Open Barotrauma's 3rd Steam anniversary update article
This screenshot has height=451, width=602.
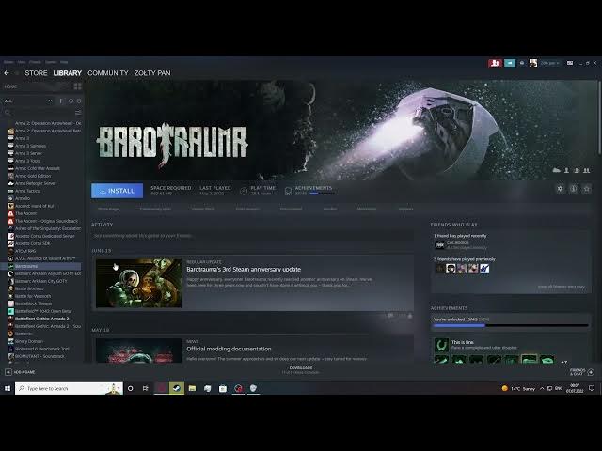[244, 270]
